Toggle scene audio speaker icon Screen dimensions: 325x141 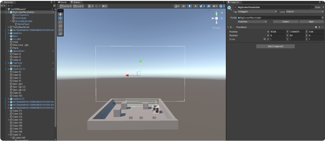coord(195,6)
